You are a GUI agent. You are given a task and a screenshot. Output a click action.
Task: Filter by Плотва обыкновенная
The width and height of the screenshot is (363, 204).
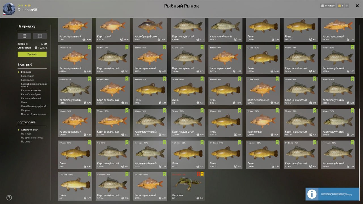[33, 114]
